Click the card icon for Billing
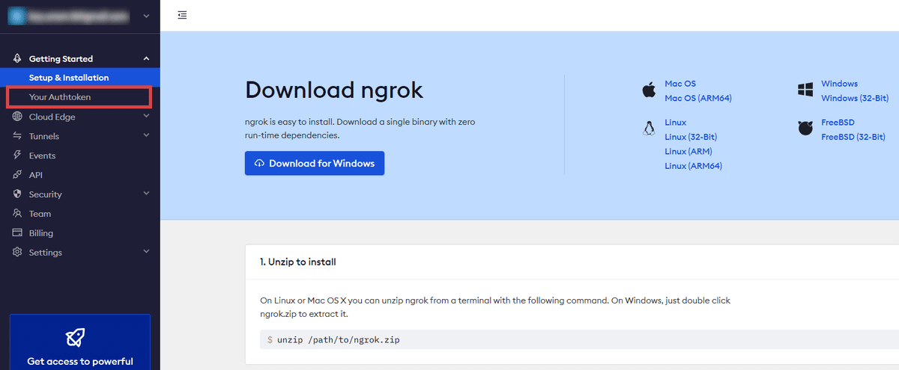899x370 pixels. [17, 233]
